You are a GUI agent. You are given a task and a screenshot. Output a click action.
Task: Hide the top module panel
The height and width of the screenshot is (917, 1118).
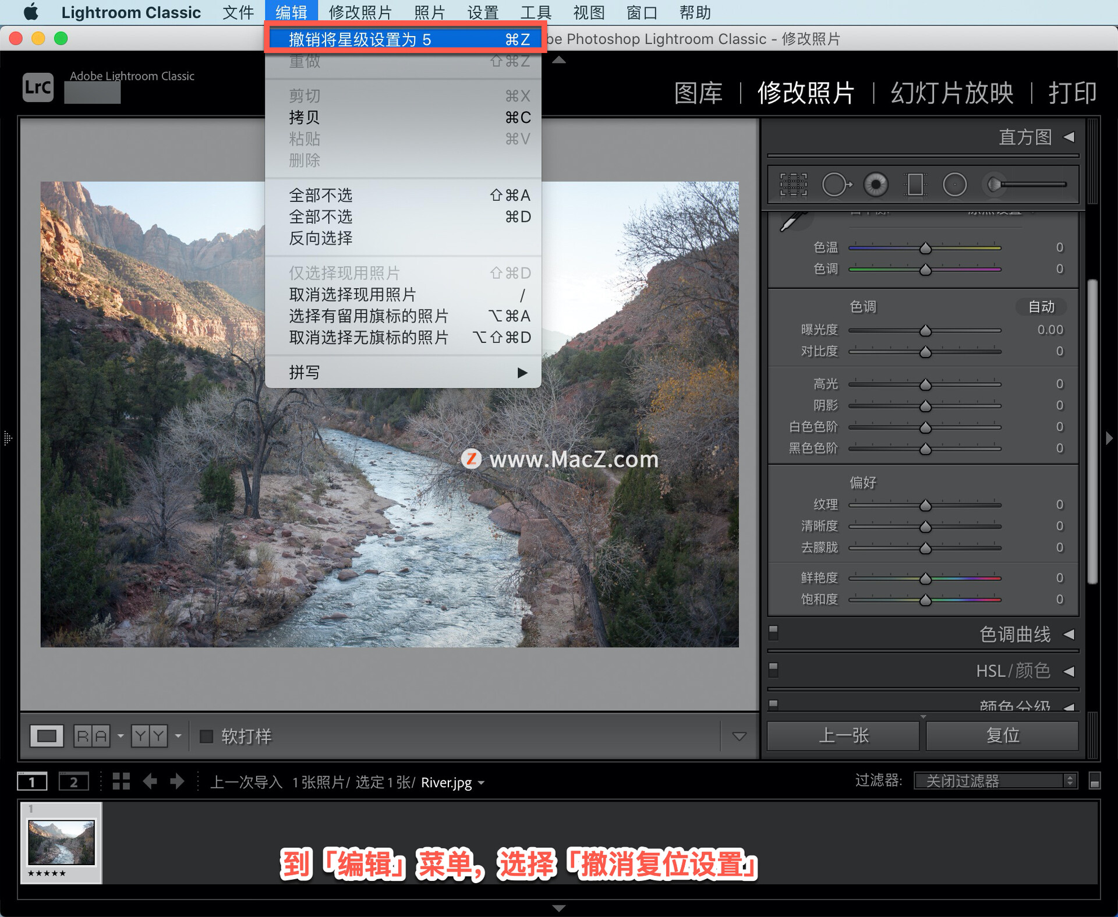click(559, 60)
